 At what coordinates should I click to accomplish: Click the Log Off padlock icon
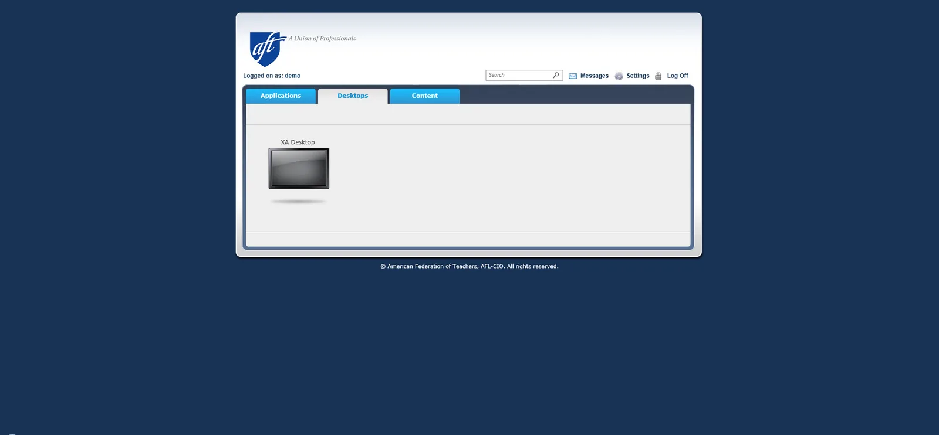pyautogui.click(x=658, y=76)
